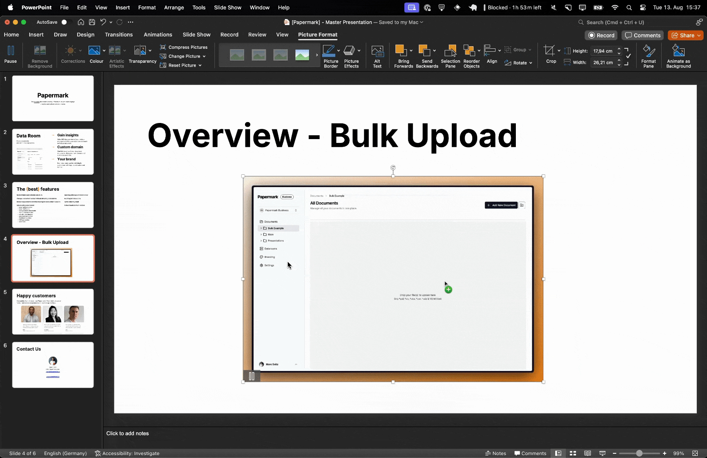Click the Transparency icon
The image size is (707, 458).
tap(140, 51)
